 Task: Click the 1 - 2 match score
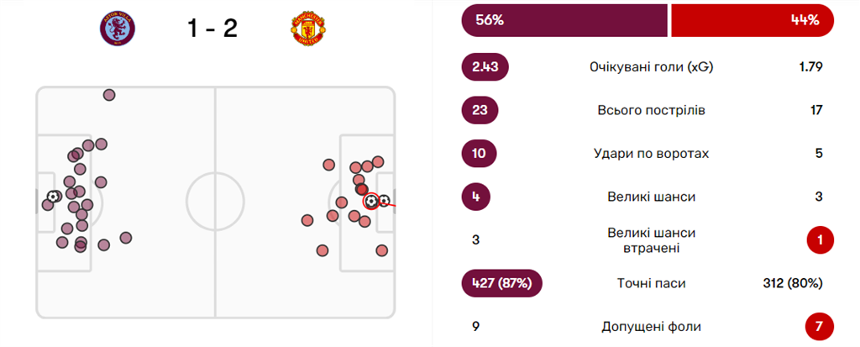click(212, 29)
